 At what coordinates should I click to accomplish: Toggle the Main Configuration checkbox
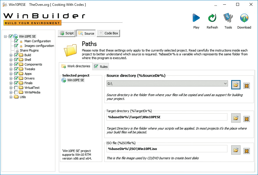(x=16, y=41)
